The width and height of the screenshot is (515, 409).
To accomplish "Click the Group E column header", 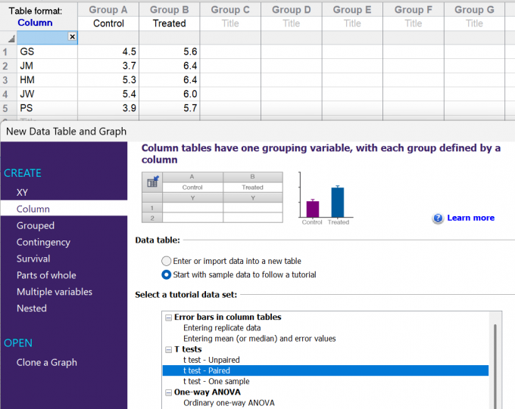I will (352, 10).
